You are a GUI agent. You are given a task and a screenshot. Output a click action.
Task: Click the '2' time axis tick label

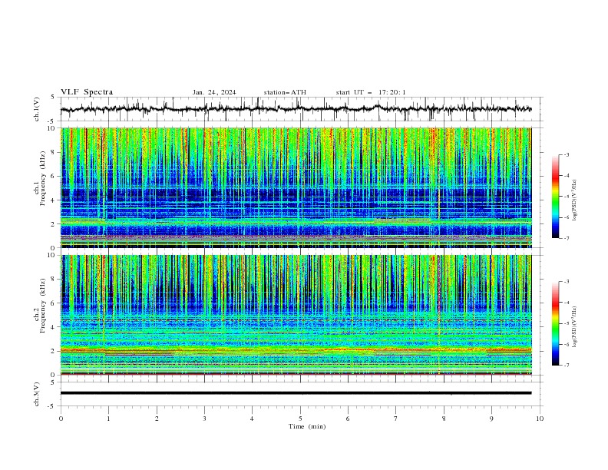pos(157,419)
